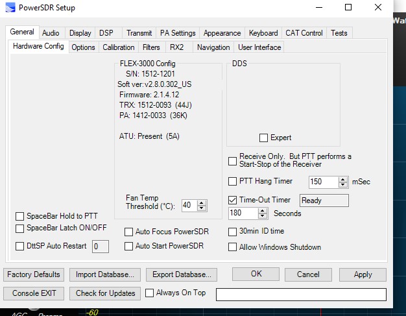Viewport: 406px width, 316px height.
Task: Select the Hardware Config sub-tab
Action: pos(38,46)
